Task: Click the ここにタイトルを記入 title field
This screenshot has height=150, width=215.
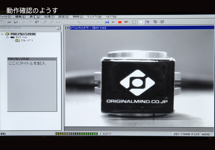Action: point(27,63)
